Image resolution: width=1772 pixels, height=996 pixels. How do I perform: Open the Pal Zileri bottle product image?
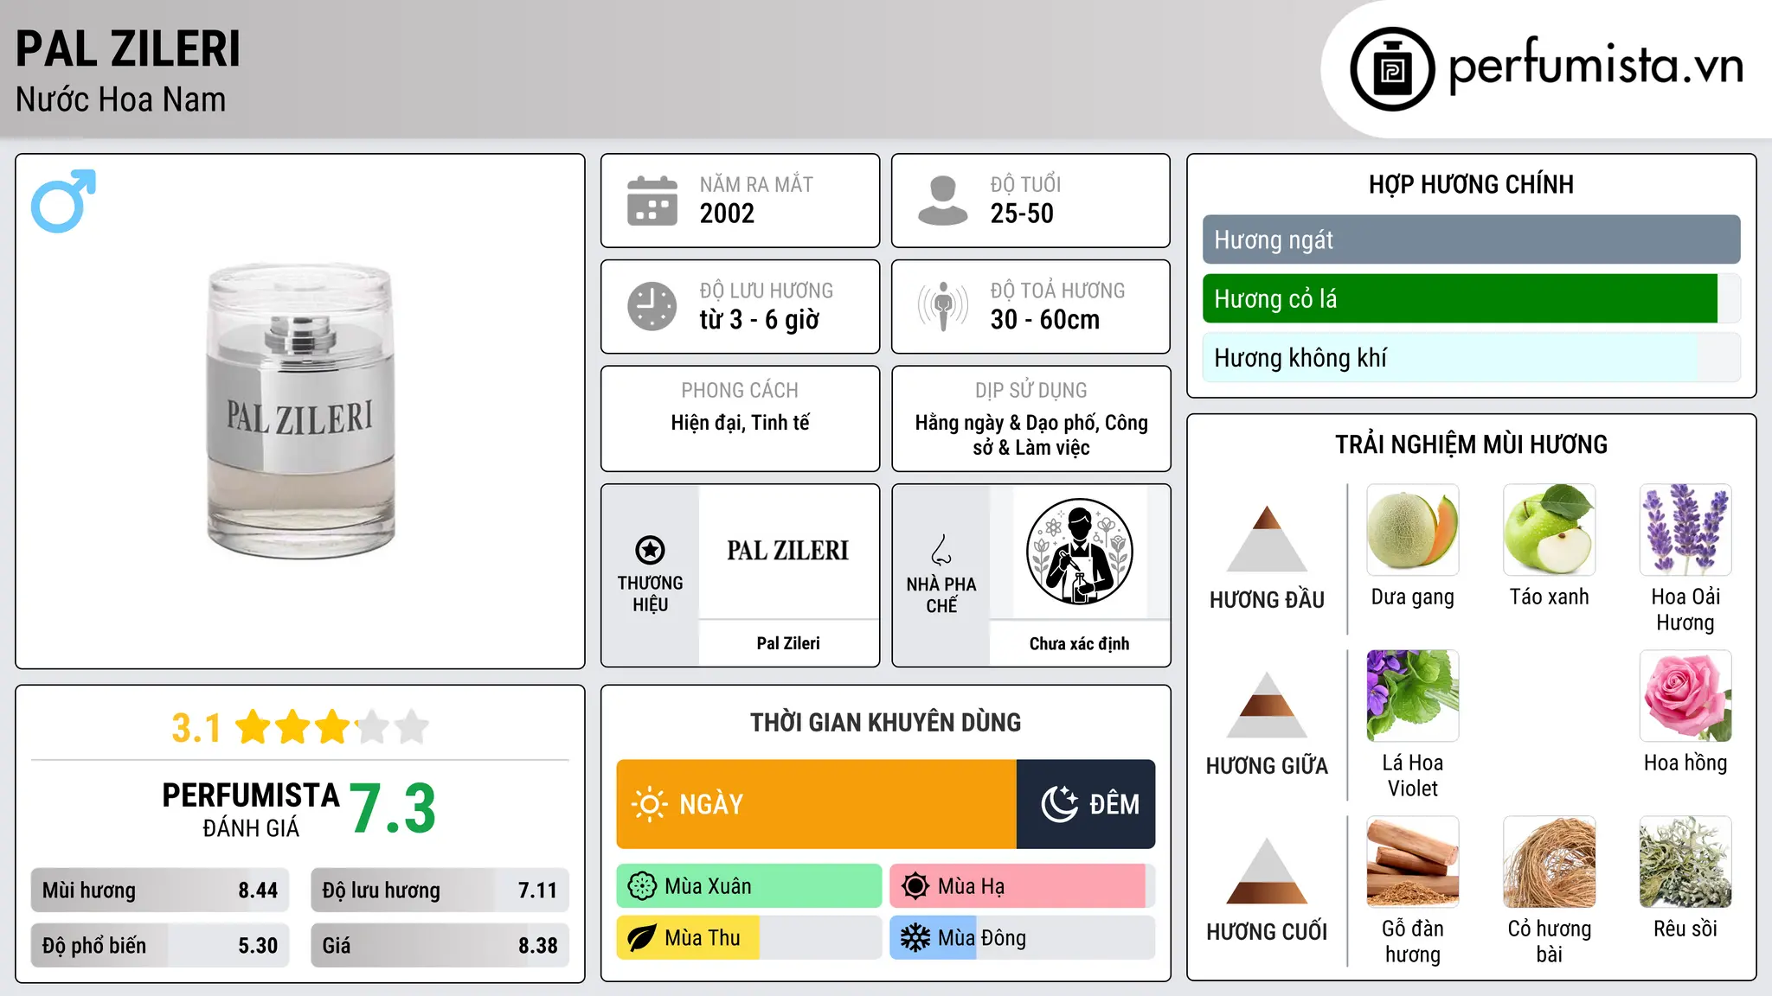(300, 411)
